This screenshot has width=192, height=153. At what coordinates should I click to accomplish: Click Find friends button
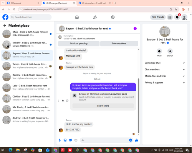click(x=158, y=17)
